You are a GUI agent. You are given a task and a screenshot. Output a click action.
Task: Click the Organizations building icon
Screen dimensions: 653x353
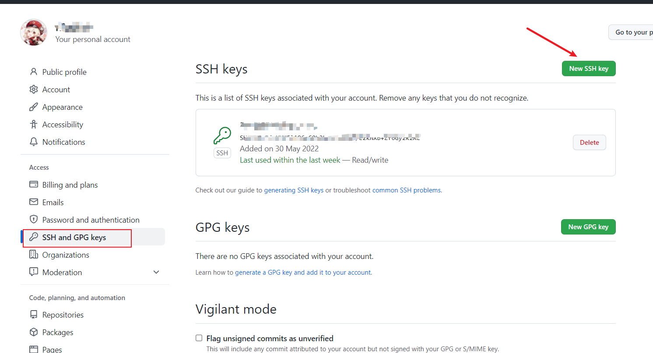[x=33, y=255]
